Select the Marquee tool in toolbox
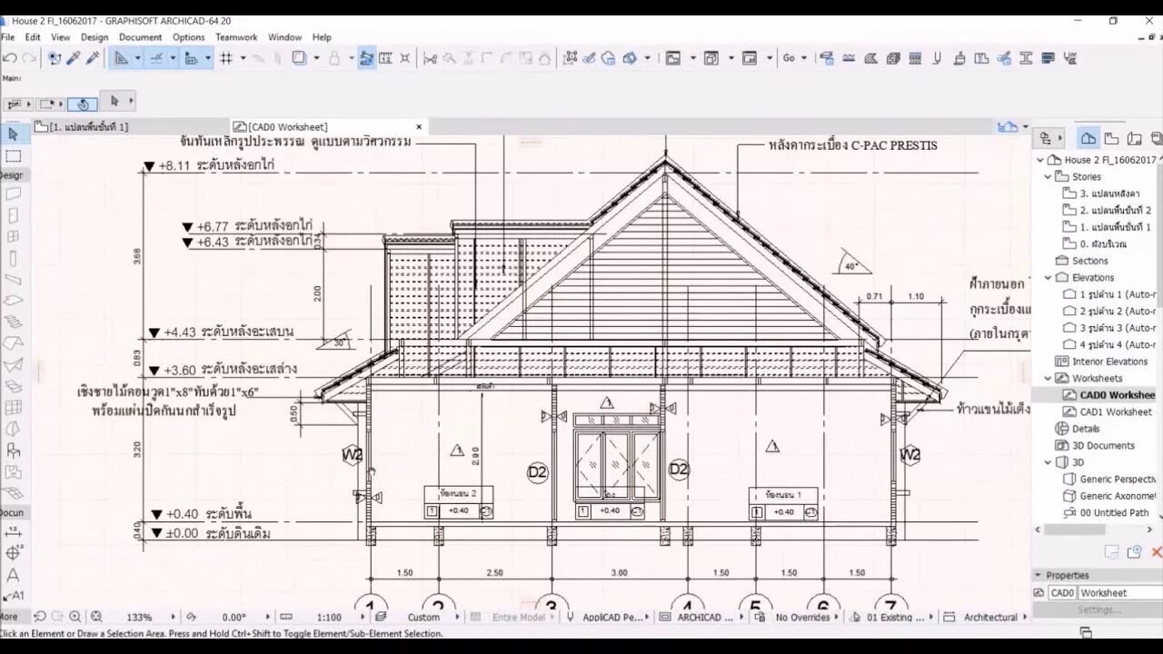 click(x=13, y=156)
